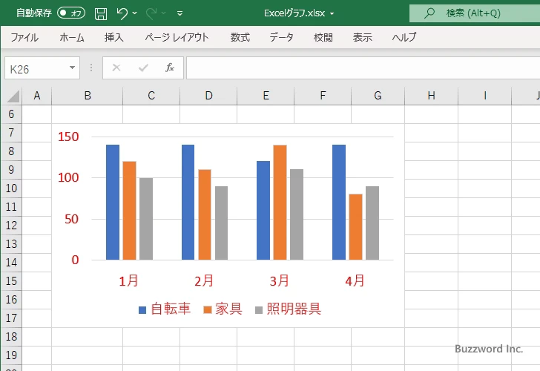This screenshot has height=371, width=540.
Task: Click the formula bar resize dots handle
Action: click(91, 68)
